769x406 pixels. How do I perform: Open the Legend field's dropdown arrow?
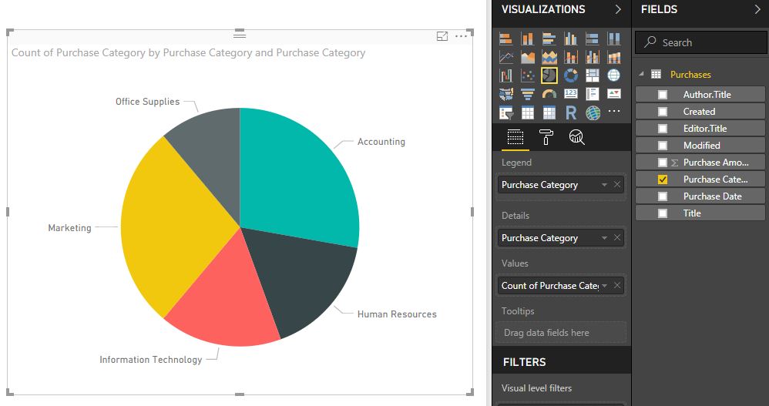click(x=604, y=185)
